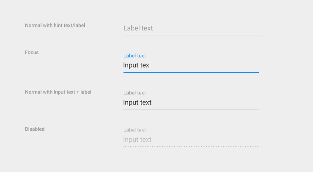313x172 pixels.
Task: Click the grey label above the unfocused Input text
Action: (x=135, y=93)
